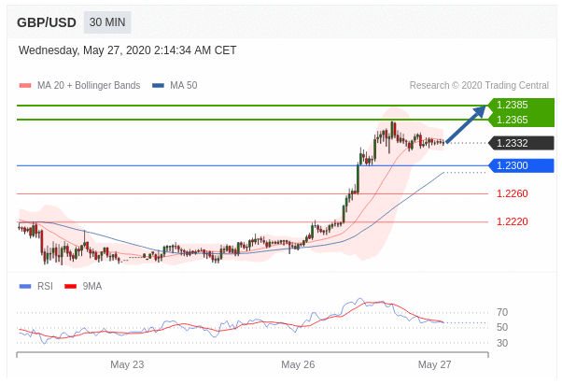The image size is (562, 384).
Task: Click the red MA 20 legend swatch
Action: tap(25, 86)
